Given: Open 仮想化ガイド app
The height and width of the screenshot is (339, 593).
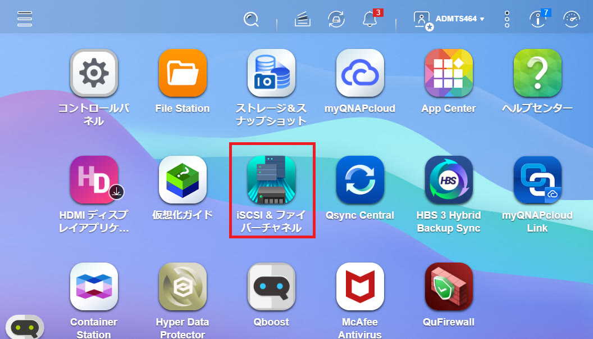Looking at the screenshot, I should click(x=183, y=179).
